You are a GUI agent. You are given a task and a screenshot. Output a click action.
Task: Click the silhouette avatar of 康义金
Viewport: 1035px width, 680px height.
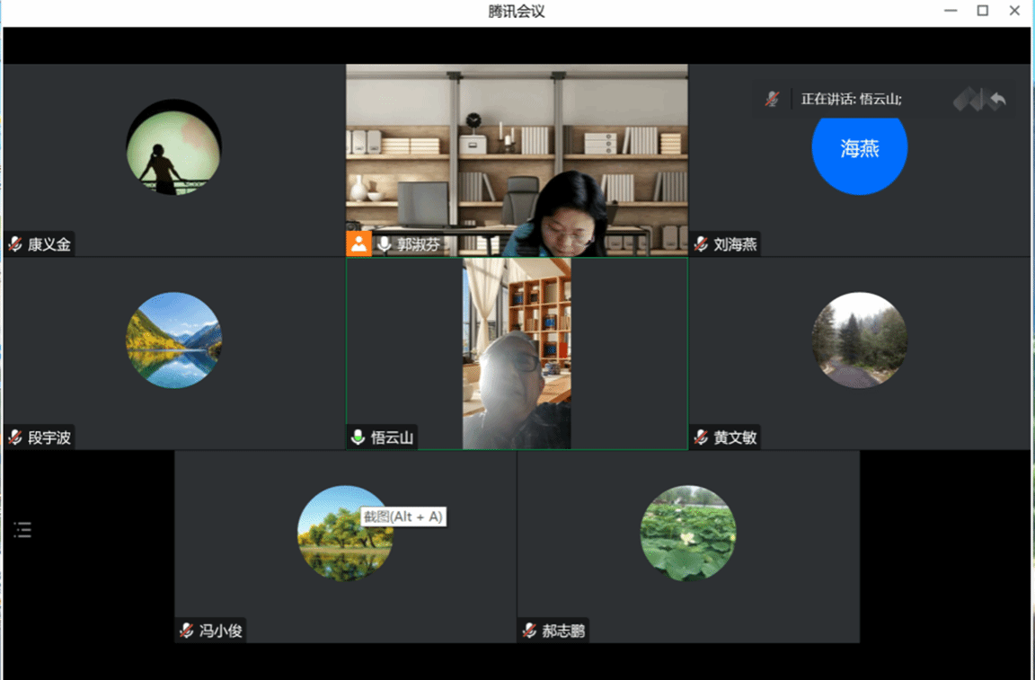pyautogui.click(x=173, y=147)
